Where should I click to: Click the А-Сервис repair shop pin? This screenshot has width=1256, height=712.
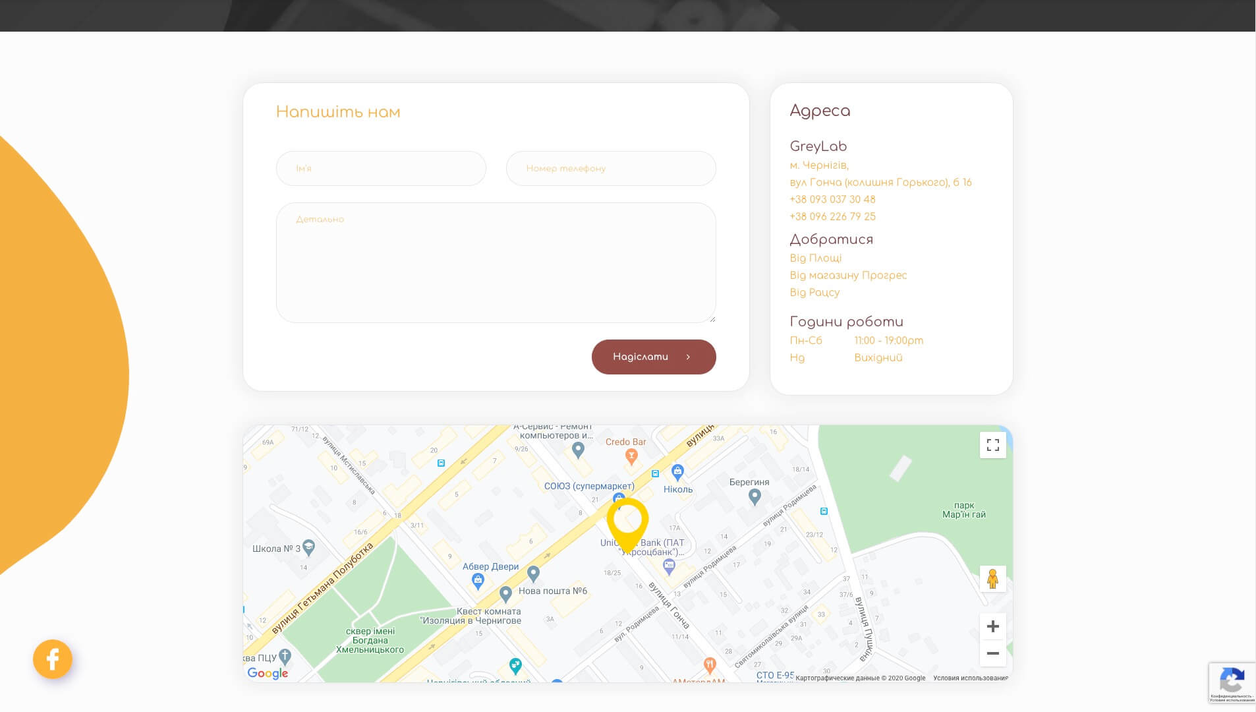point(578,450)
